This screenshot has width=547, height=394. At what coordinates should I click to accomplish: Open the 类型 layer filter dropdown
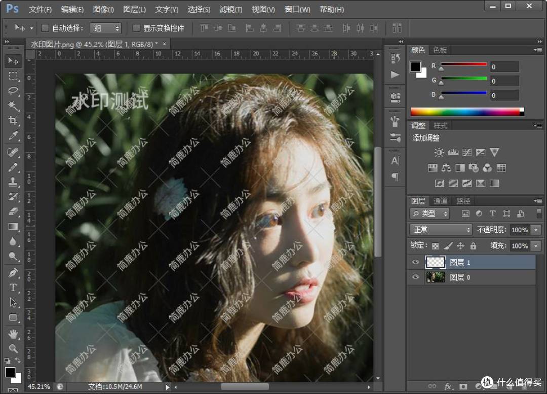point(430,213)
